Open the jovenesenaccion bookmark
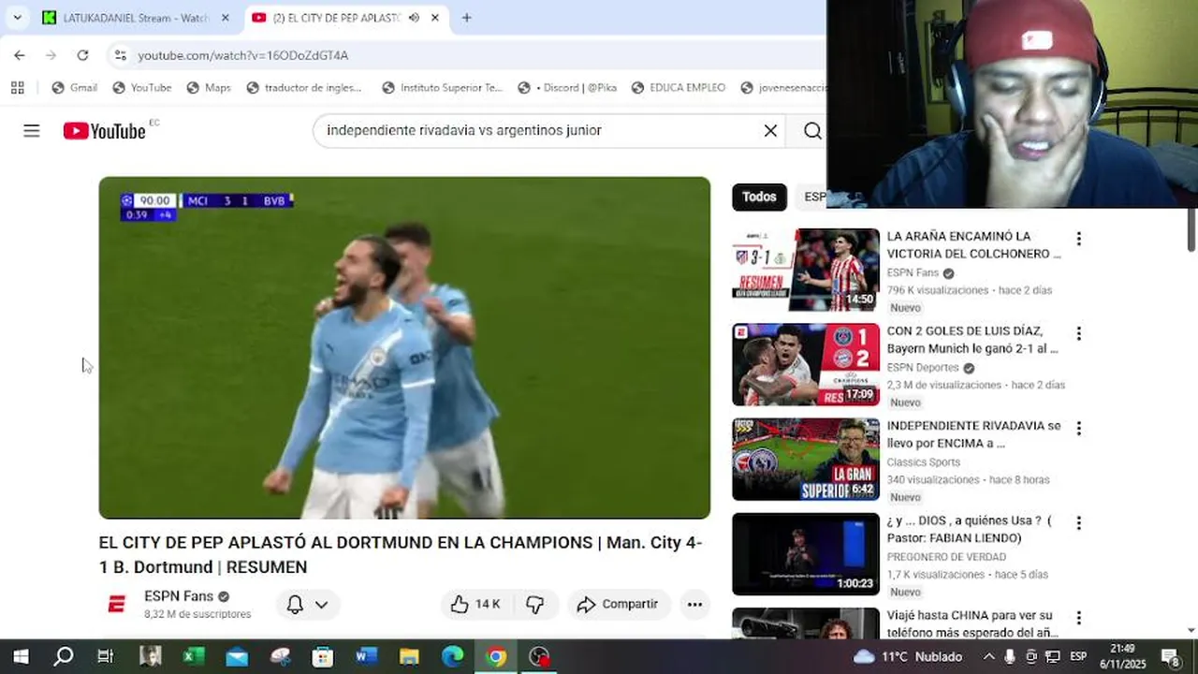The image size is (1198, 674). click(x=782, y=87)
